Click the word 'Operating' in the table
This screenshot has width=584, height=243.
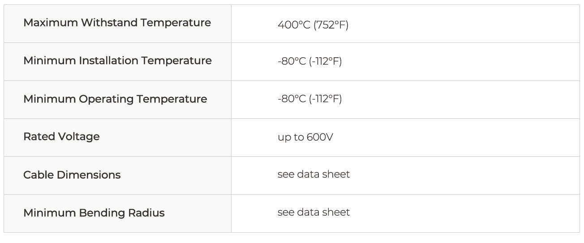[x=106, y=99]
